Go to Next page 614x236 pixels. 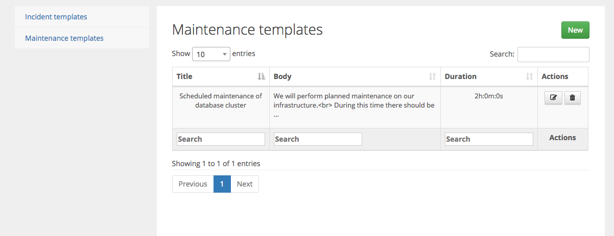click(245, 184)
